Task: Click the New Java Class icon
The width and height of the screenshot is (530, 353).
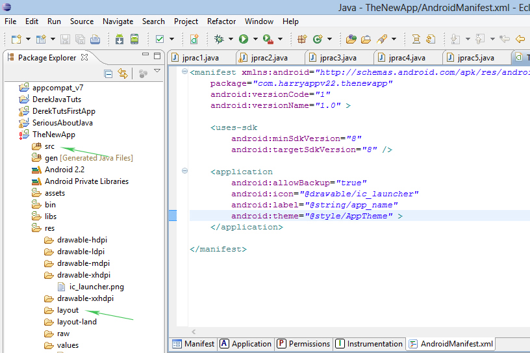Action: (318, 39)
